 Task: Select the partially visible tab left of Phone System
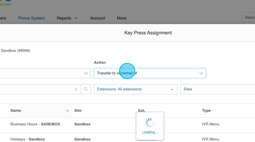click(3, 18)
